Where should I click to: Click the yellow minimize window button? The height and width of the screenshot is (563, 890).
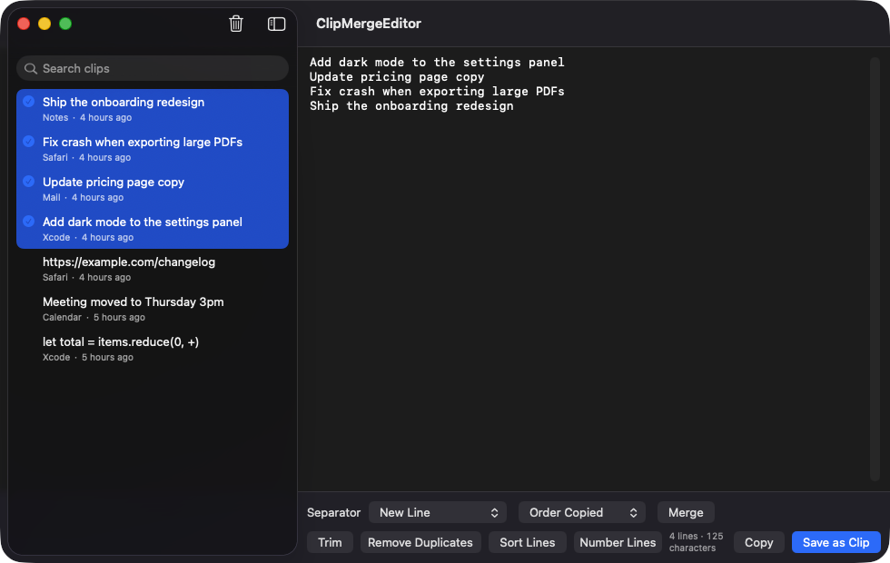click(44, 24)
